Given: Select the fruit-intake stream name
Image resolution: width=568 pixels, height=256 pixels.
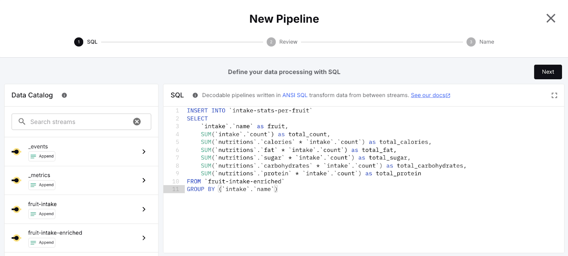Looking at the screenshot, I should (x=42, y=204).
